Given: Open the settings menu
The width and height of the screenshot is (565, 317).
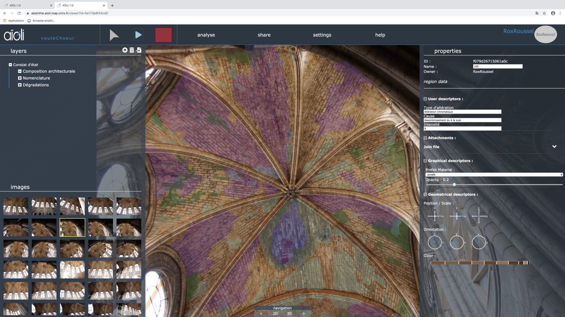Looking at the screenshot, I should pyautogui.click(x=322, y=35).
